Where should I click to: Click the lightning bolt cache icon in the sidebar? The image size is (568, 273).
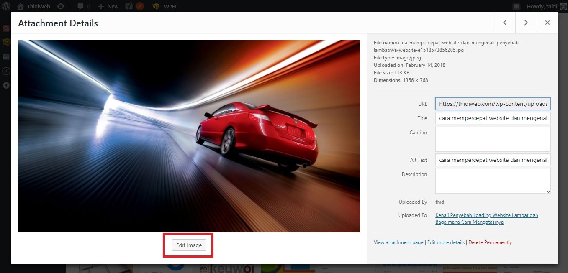pyautogui.click(x=5, y=71)
